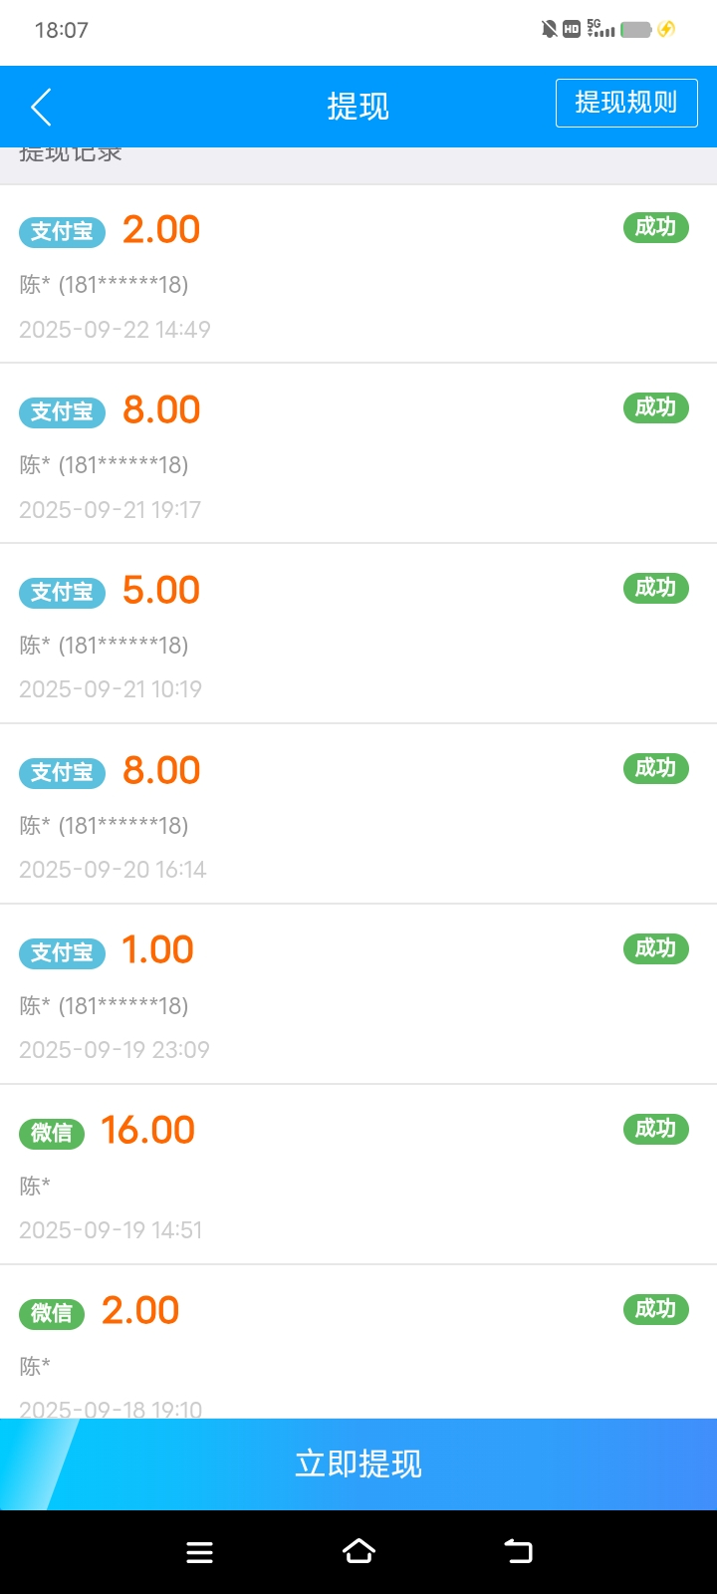This screenshot has width=717, height=1594.
Task: Tap the back arrow icon
Action: point(41,107)
